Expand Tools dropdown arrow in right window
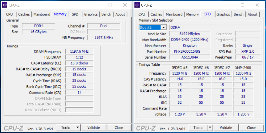 [x=210, y=128]
